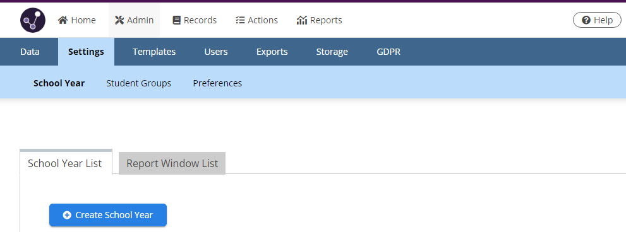Open the Actions menu

pyautogui.click(x=256, y=20)
